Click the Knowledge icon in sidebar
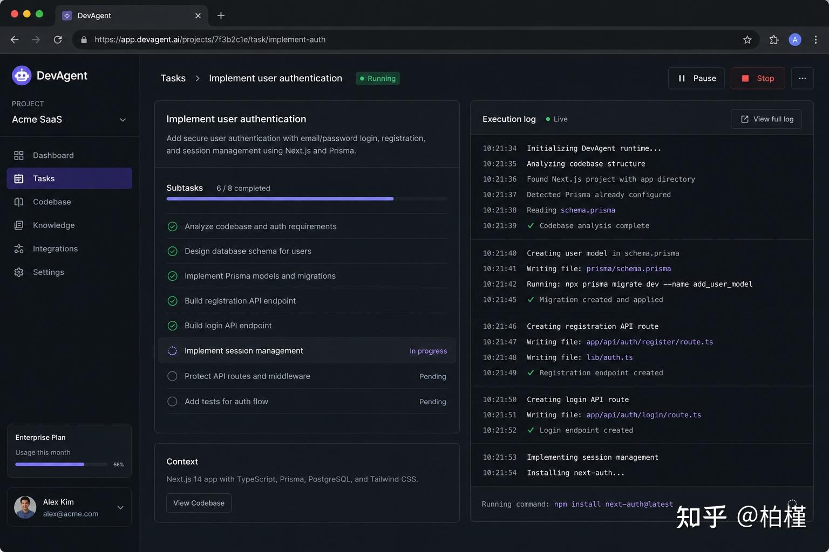Screen dimensions: 829x552 (19, 225)
